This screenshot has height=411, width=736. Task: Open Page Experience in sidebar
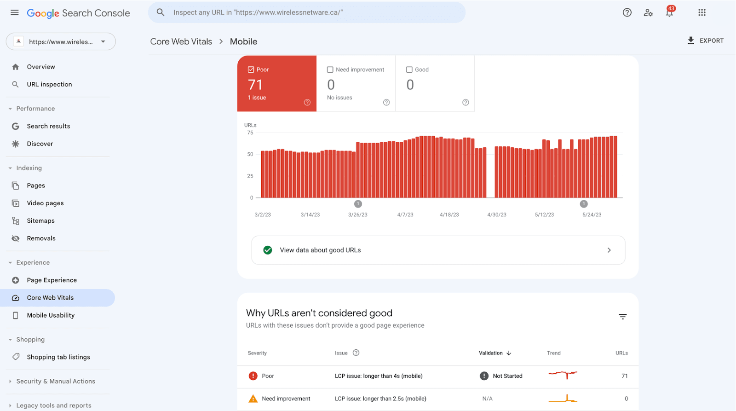52,280
